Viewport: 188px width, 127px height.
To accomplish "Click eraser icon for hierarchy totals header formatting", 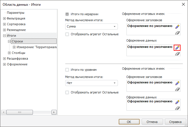I will tap(177, 33).
